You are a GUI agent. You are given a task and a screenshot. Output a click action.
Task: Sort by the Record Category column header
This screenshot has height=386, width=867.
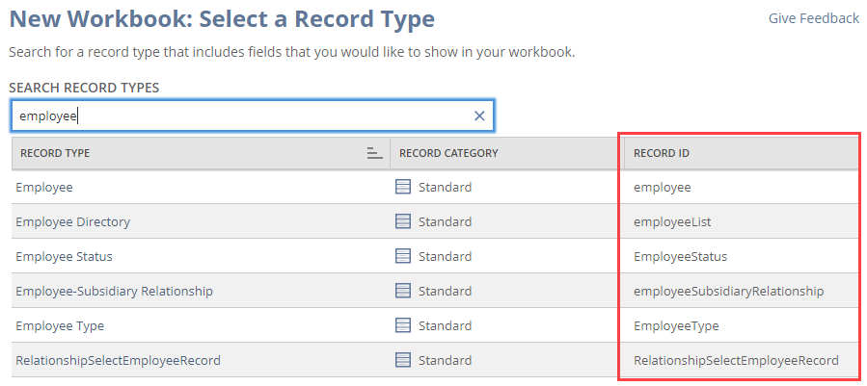click(x=507, y=153)
